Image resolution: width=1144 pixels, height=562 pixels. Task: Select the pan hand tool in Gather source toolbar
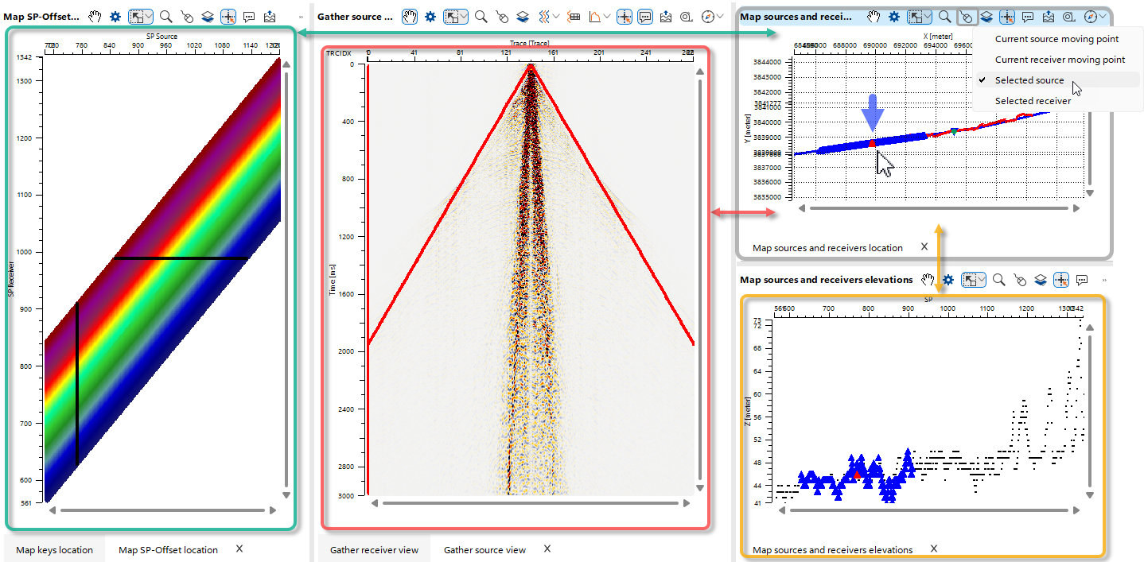[x=411, y=16]
